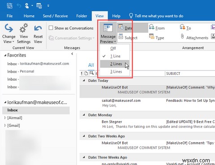Arrange messages by Attachments
The height and width of the screenshot is (165, 215).
click(x=194, y=38)
